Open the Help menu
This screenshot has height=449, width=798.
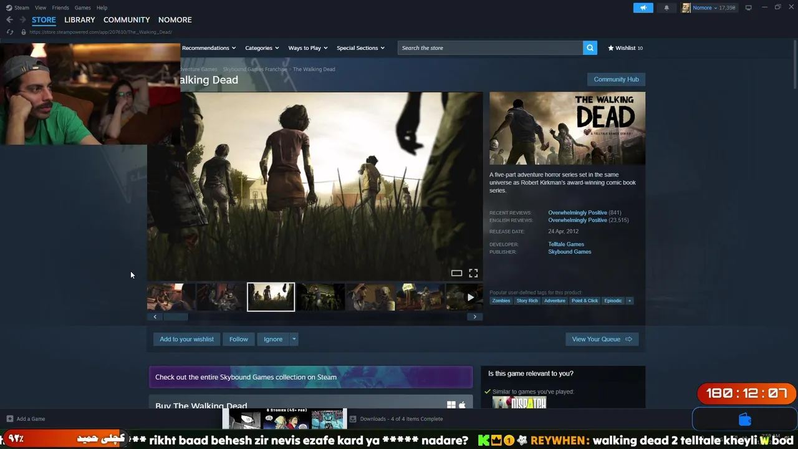click(102, 7)
